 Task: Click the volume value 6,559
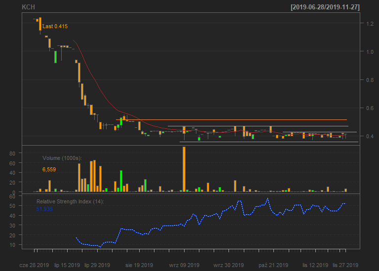click(x=49, y=169)
